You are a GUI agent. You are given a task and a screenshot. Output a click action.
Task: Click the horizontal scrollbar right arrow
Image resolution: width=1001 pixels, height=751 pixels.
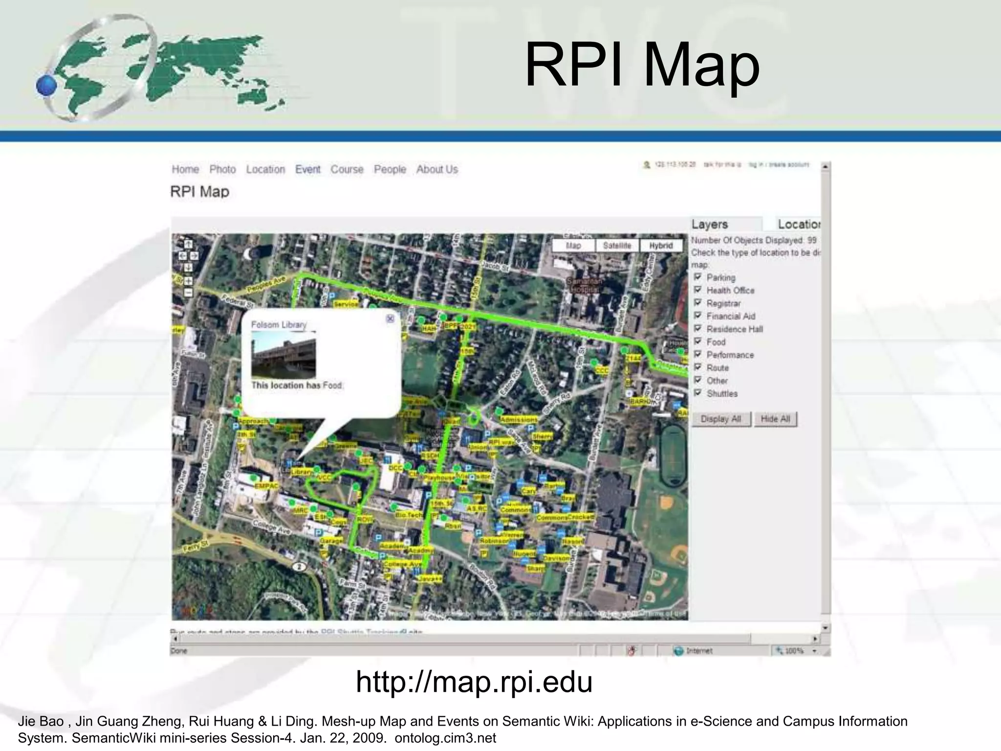point(815,639)
